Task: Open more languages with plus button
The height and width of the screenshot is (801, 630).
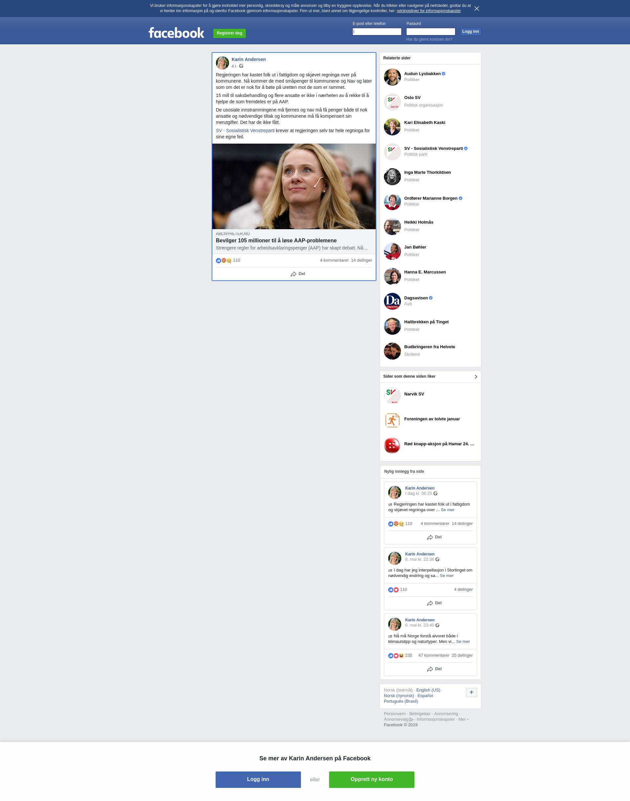Action: [471, 692]
